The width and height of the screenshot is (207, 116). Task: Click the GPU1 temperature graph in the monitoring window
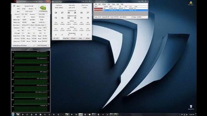(x=31, y=54)
